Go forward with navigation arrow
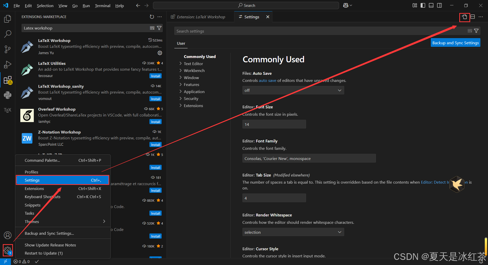Screen dimensions: 488x265 [x=146, y=5]
